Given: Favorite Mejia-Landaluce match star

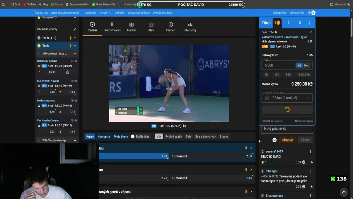Looking at the screenshot, I should click(39, 106).
